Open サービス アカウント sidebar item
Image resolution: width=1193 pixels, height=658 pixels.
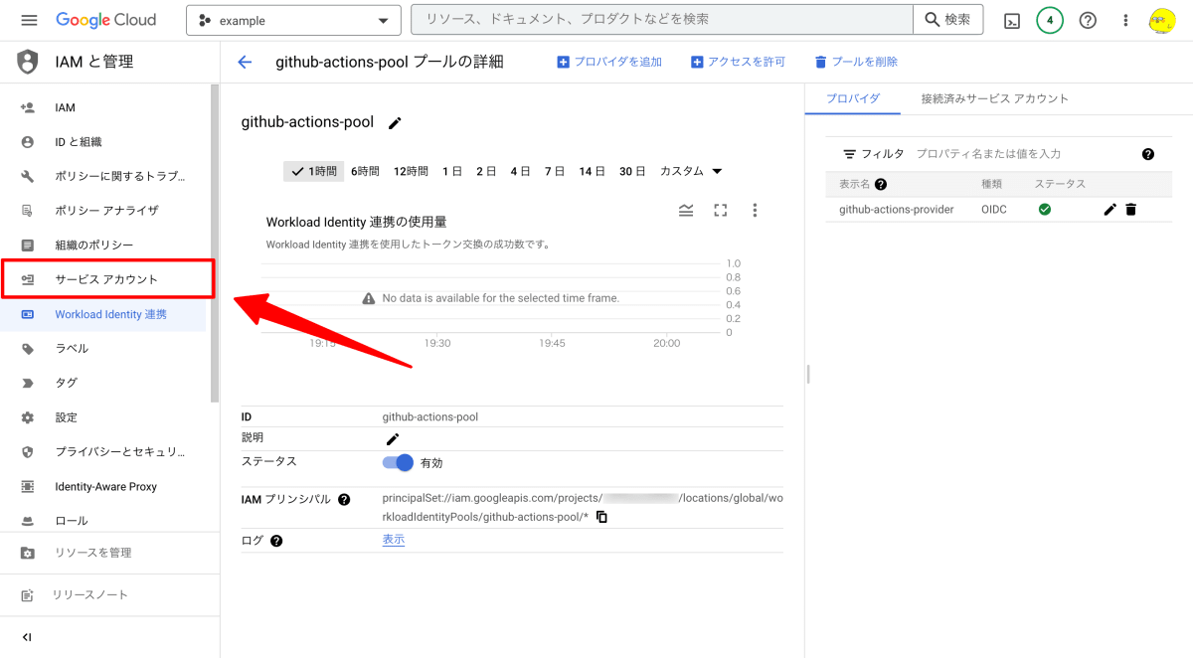107,279
